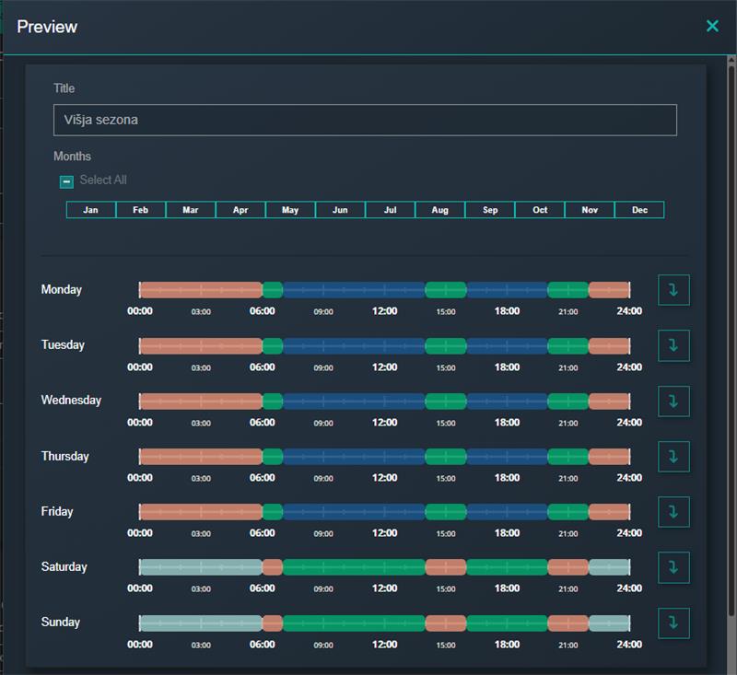Click Wednesday's copy-down arrow icon
737x675 pixels.
(673, 402)
